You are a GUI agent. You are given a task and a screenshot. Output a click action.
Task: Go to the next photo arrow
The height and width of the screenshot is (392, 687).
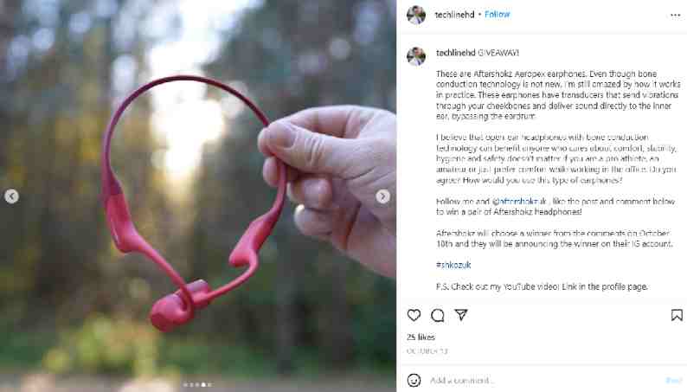pyautogui.click(x=382, y=196)
